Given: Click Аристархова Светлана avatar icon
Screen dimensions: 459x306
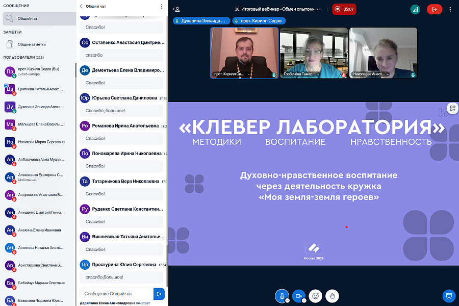Looking at the screenshot, I should pyautogui.click(x=10, y=265).
